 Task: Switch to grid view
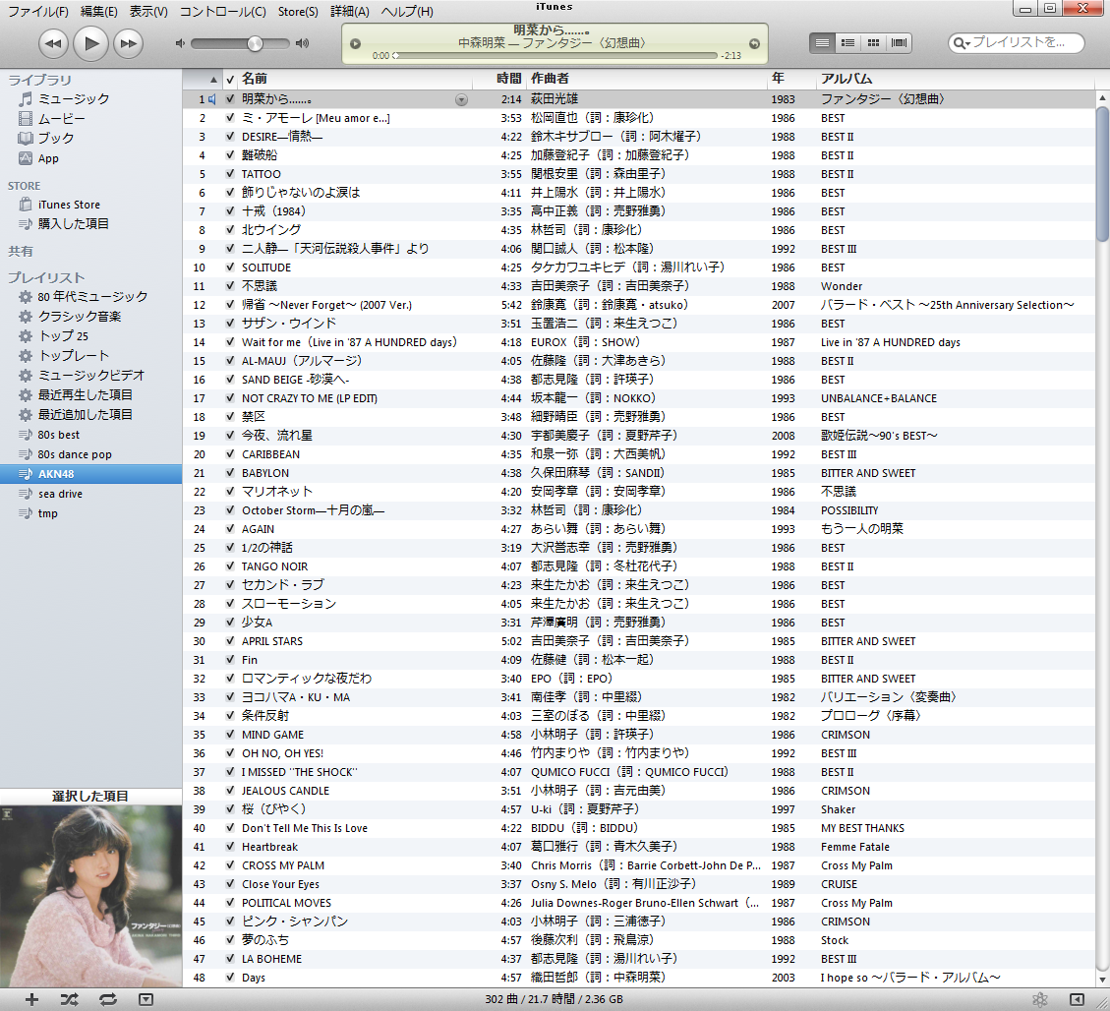pos(874,43)
